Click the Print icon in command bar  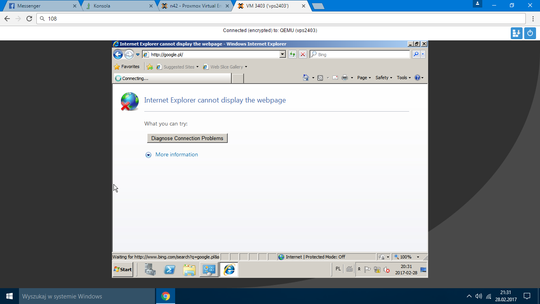coord(345,78)
